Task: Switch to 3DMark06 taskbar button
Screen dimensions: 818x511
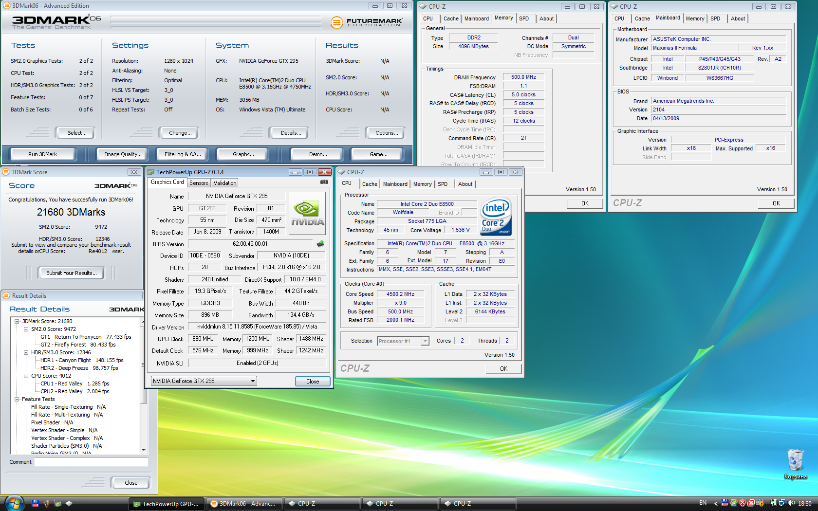Action: click(244, 504)
